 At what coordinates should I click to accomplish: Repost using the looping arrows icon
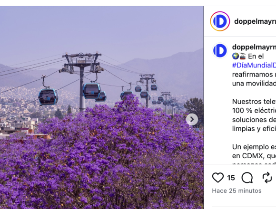pos(267,178)
